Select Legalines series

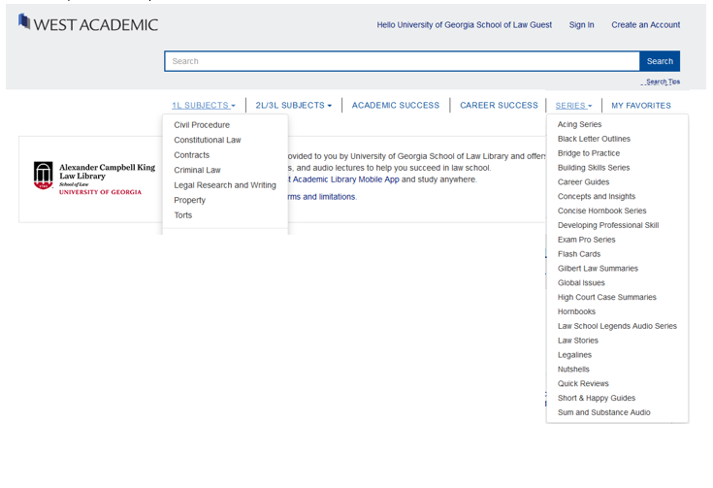(x=574, y=355)
